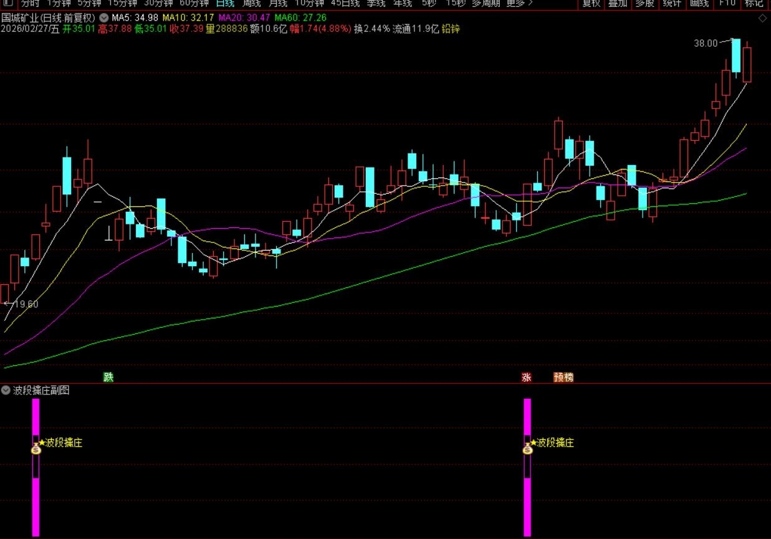Image resolution: width=771 pixels, height=539 pixels.
Task: Click the 开35.01 open value
Action: 79,29
